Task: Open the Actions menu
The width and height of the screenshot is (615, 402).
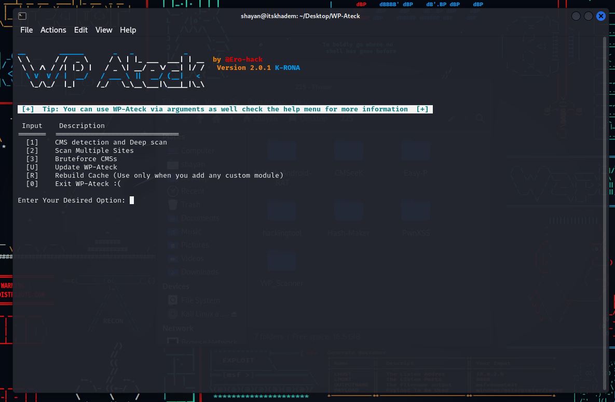Action: (53, 30)
